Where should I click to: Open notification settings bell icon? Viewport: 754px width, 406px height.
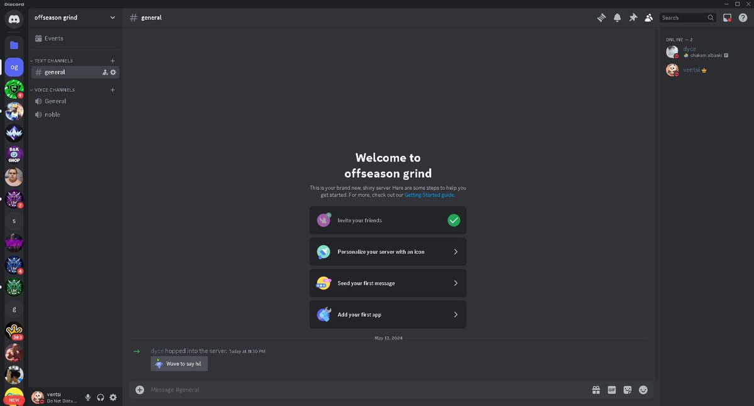tap(617, 18)
